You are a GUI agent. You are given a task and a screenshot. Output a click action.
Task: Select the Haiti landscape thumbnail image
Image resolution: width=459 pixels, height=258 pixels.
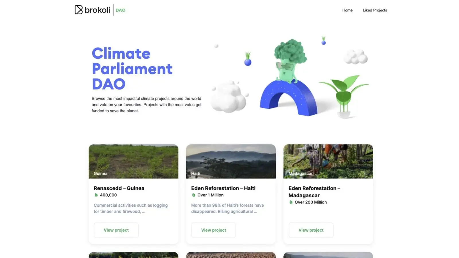[x=231, y=161]
